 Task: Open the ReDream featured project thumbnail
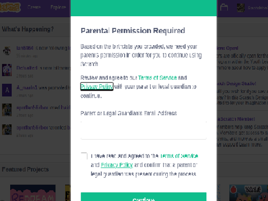pos(33,193)
